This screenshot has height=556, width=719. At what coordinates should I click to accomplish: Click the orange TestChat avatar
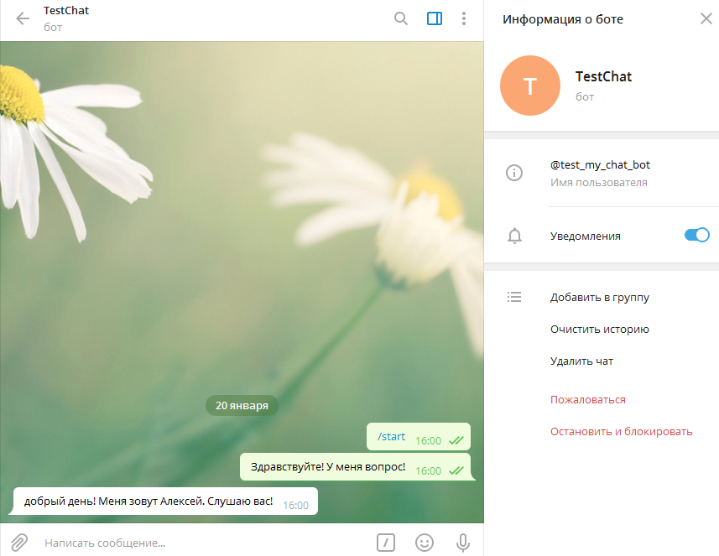click(x=529, y=86)
